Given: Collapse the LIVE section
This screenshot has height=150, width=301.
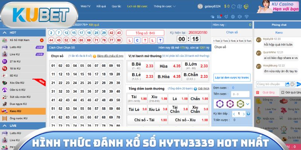Looking at the screenshot, I should coord(5,126).
